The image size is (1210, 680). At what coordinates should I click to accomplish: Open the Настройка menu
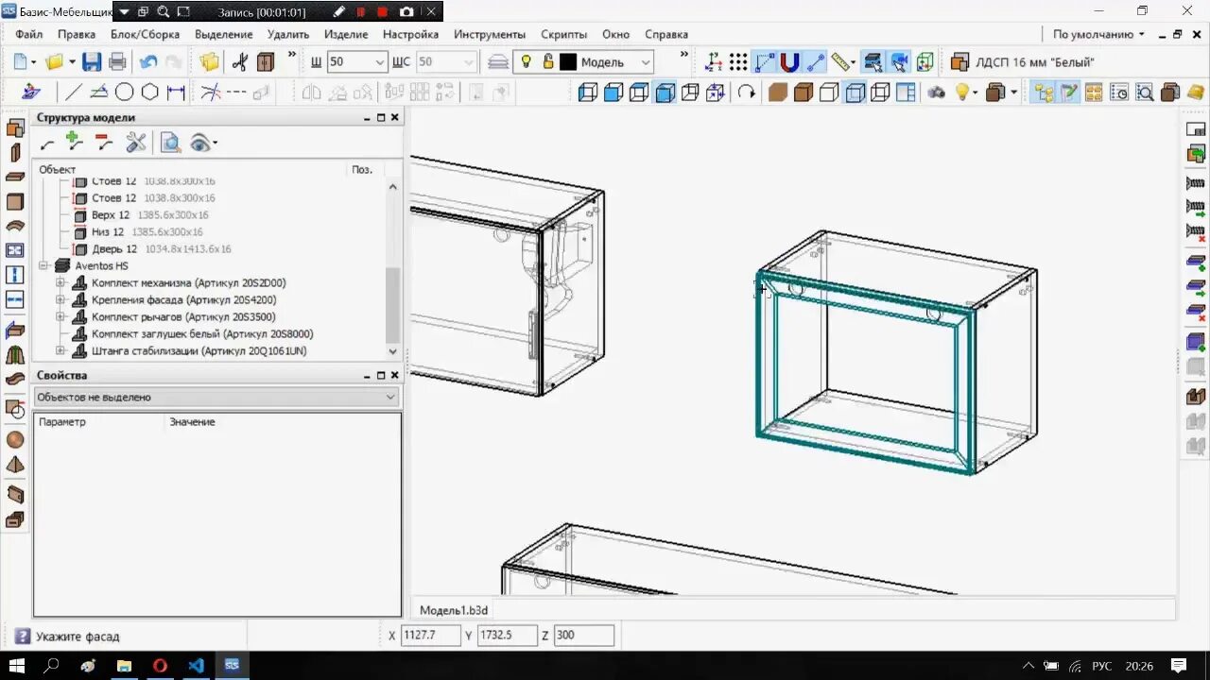[x=410, y=34]
